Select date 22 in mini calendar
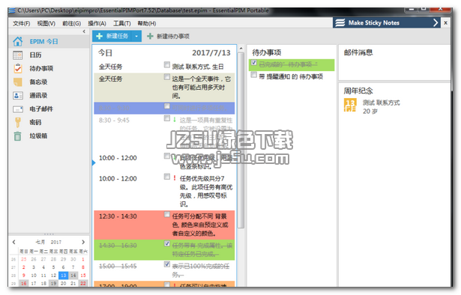 (x=83, y=283)
